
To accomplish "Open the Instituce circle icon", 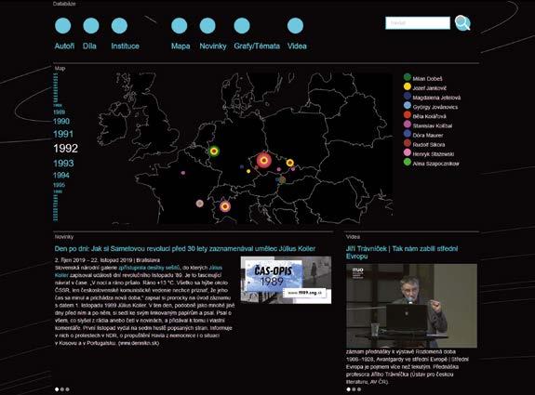I will (119, 26).
